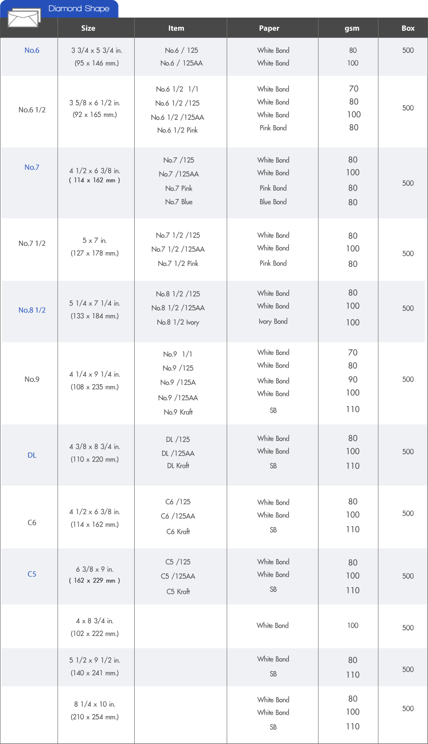Select the Diamond Shape tab
This screenshot has width=428, height=744.
tap(79, 8)
